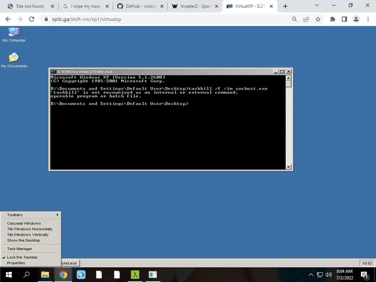Toggle the Chrome side panel icon

pyautogui.click(x=344, y=19)
